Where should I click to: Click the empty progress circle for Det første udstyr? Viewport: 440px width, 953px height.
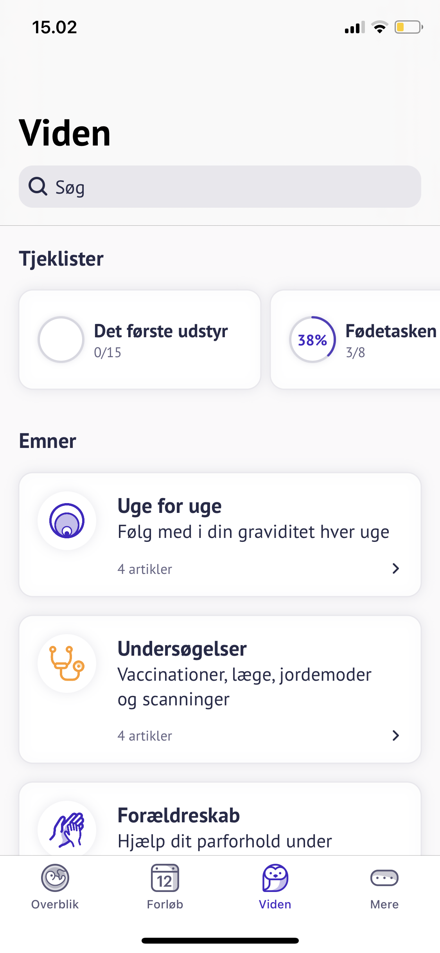pyautogui.click(x=61, y=340)
